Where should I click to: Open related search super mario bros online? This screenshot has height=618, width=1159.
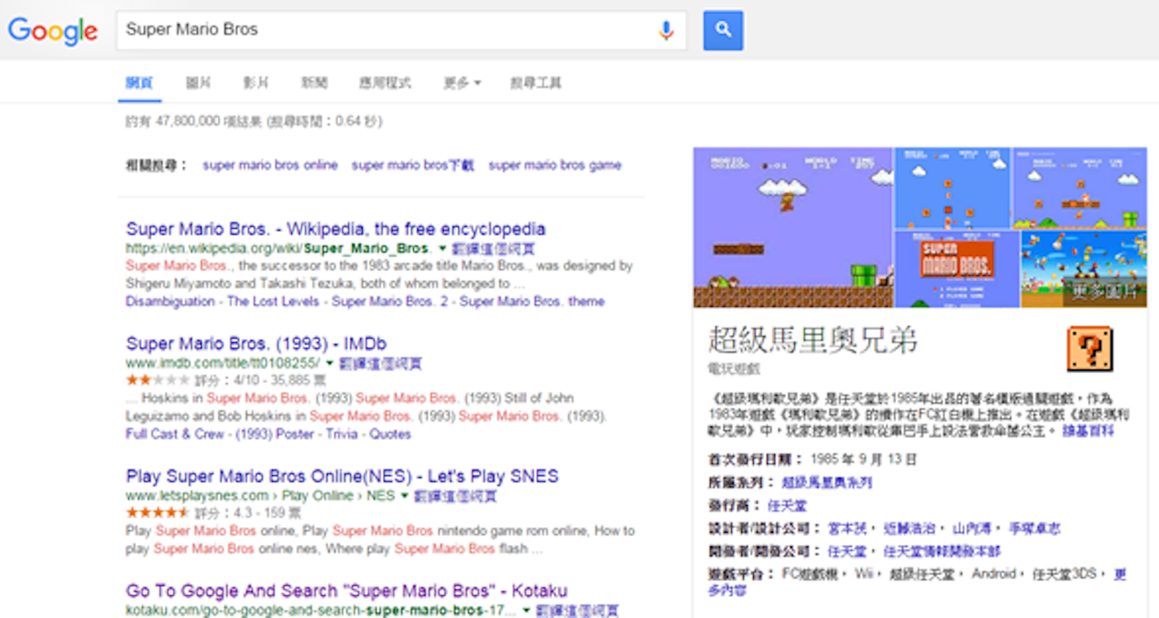[x=270, y=165]
